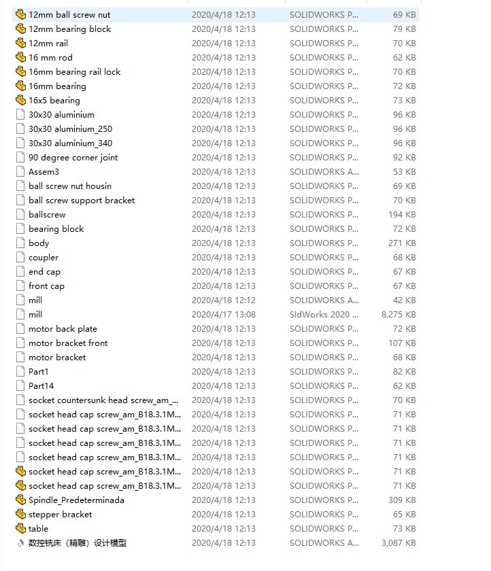Viewport: 491px width, 571px height.
Task: Click the 82 KB size of Part1
Action: point(405,371)
